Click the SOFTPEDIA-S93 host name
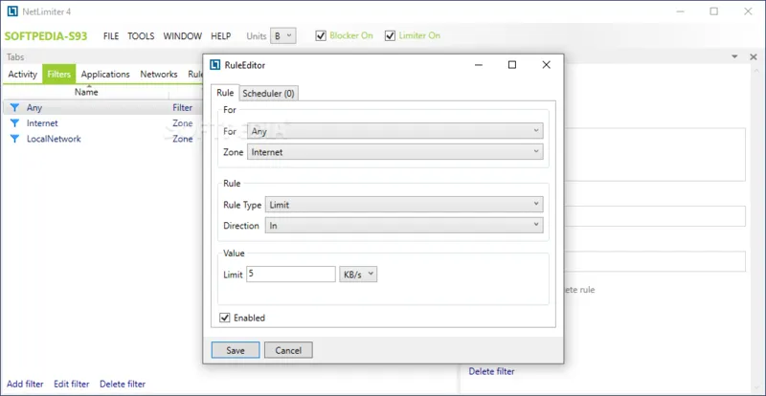 coord(46,36)
